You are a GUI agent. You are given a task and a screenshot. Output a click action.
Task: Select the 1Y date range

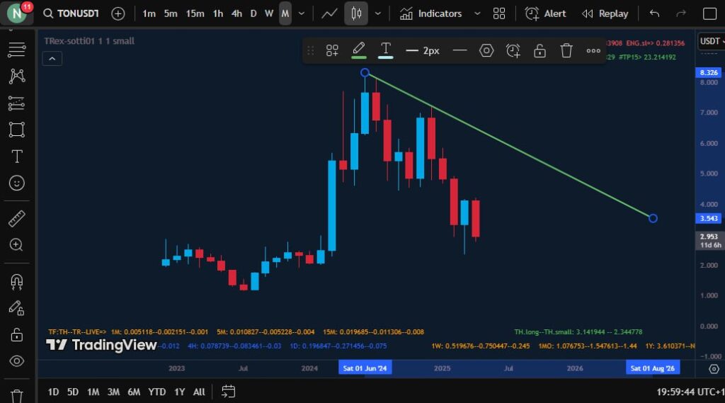click(x=179, y=392)
